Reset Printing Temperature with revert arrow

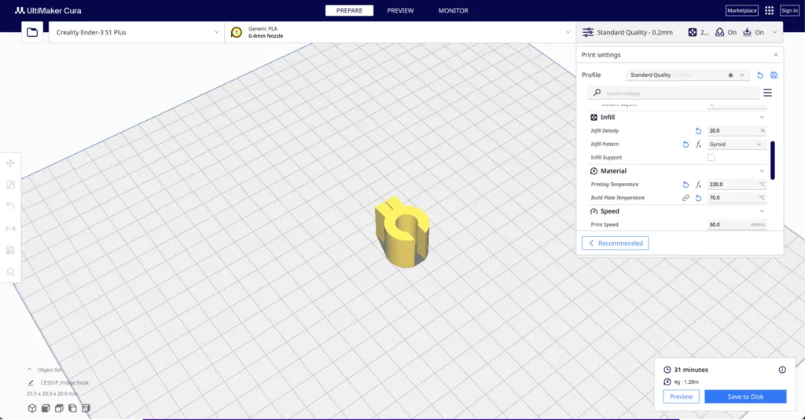point(686,184)
